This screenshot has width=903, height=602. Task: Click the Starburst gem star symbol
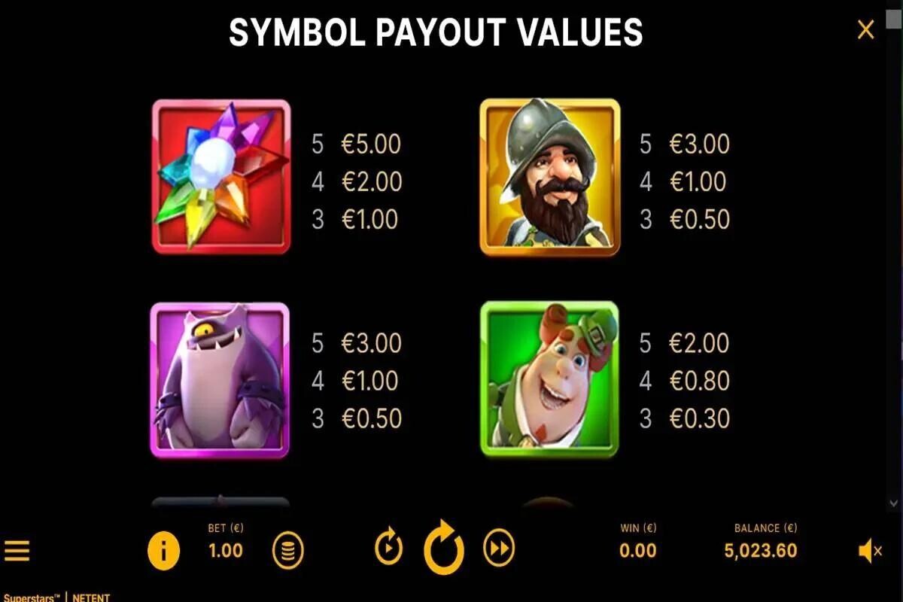pyautogui.click(x=221, y=176)
